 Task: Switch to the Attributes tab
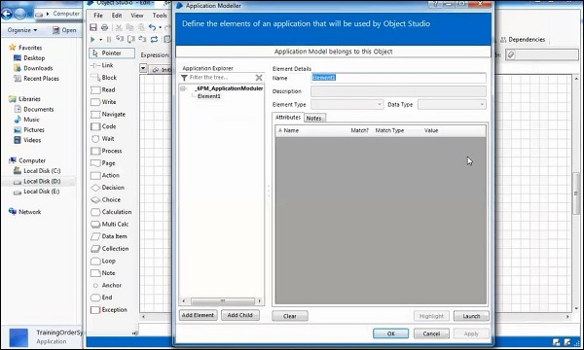(288, 118)
